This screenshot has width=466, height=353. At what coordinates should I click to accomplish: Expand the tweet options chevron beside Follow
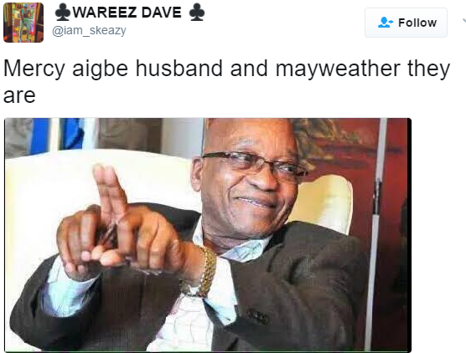tap(463, 22)
